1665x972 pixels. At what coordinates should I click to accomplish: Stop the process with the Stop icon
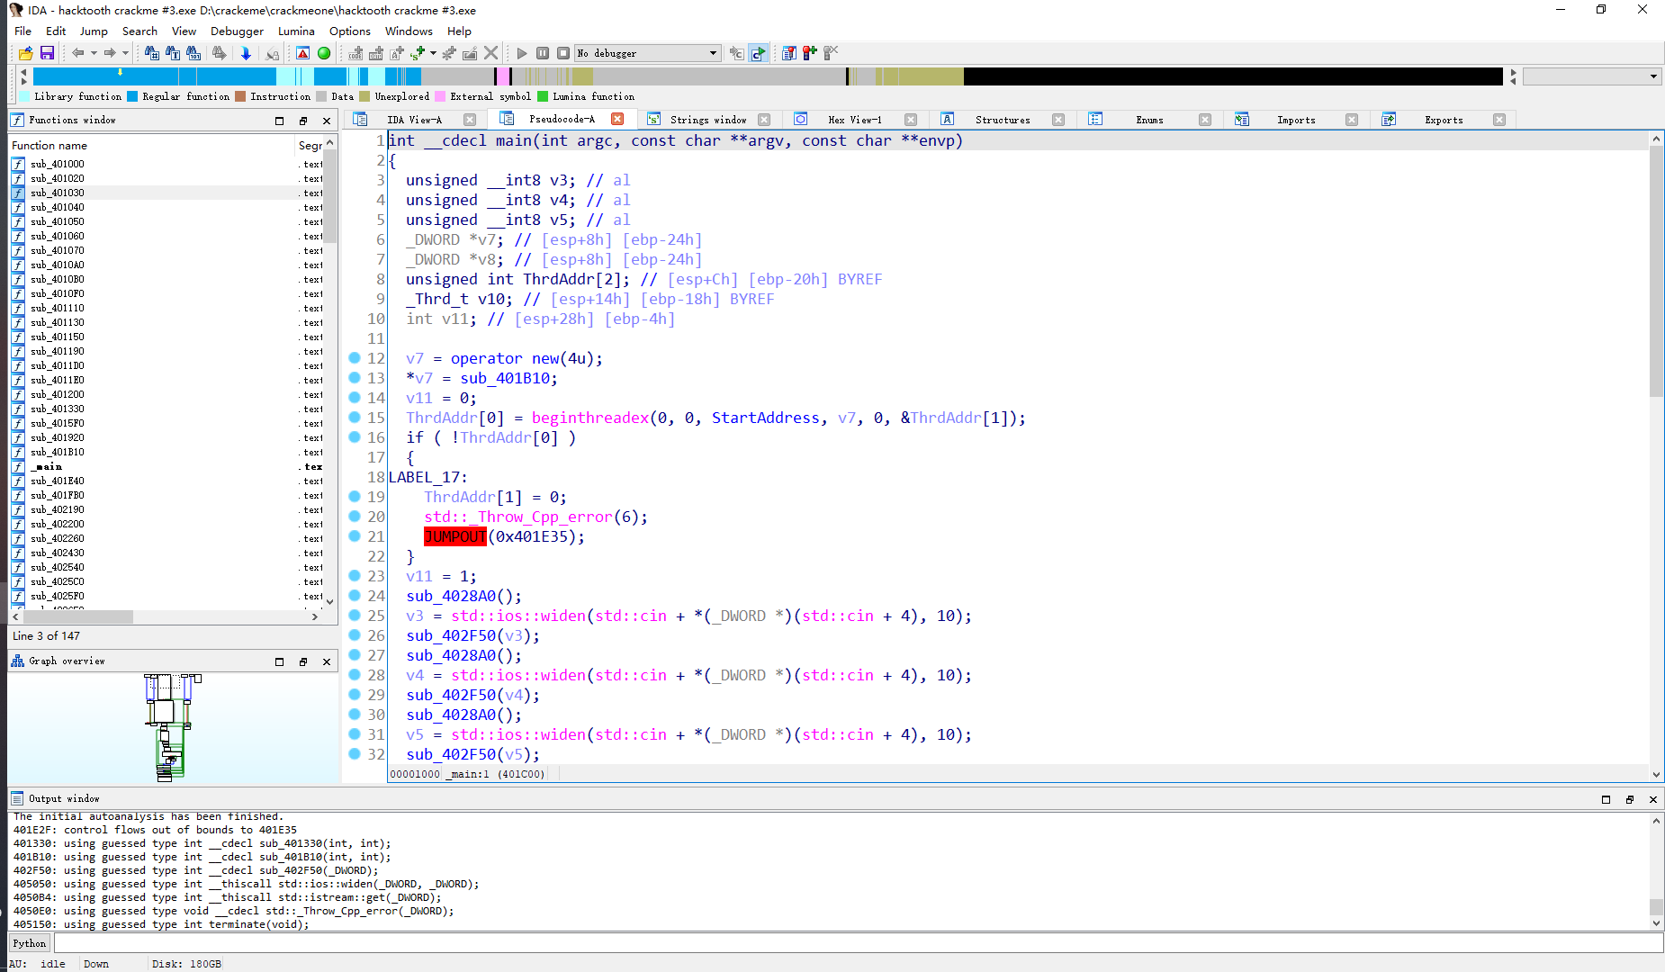pyautogui.click(x=563, y=52)
